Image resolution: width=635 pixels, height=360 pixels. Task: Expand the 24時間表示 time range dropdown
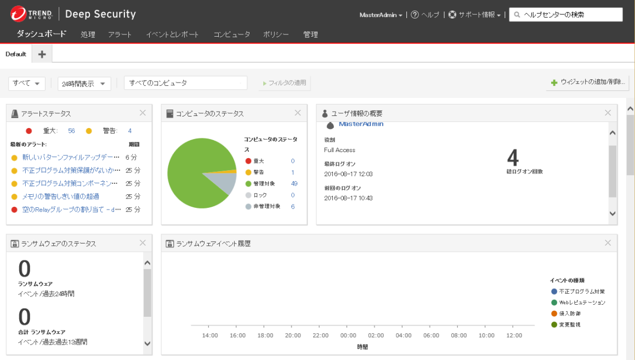tap(84, 84)
